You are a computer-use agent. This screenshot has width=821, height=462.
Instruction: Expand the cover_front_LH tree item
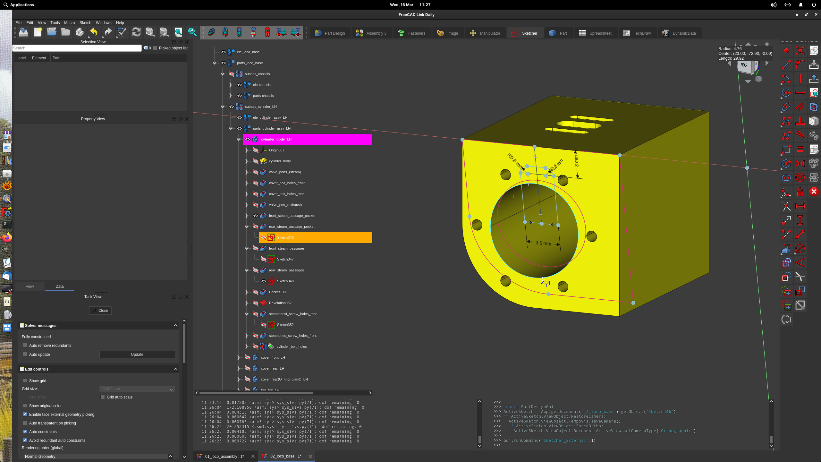pos(239,358)
